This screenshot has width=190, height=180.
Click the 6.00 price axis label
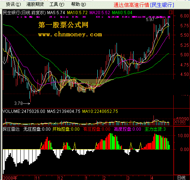tap(185, 16)
